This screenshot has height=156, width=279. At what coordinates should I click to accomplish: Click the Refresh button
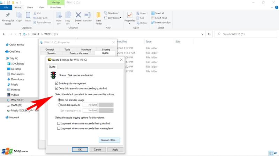coord(209,34)
